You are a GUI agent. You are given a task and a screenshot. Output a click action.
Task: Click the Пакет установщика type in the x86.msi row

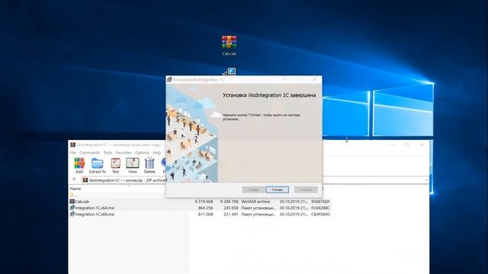click(x=258, y=214)
